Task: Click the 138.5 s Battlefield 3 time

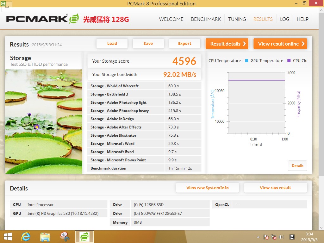Action: click(175, 94)
